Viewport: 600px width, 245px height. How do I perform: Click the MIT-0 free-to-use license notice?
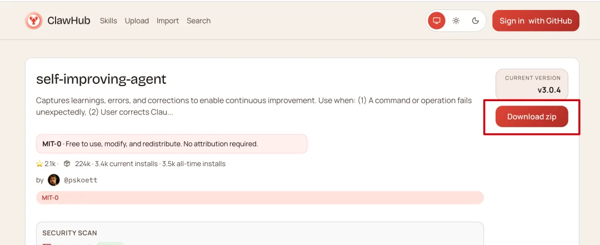[171, 144]
